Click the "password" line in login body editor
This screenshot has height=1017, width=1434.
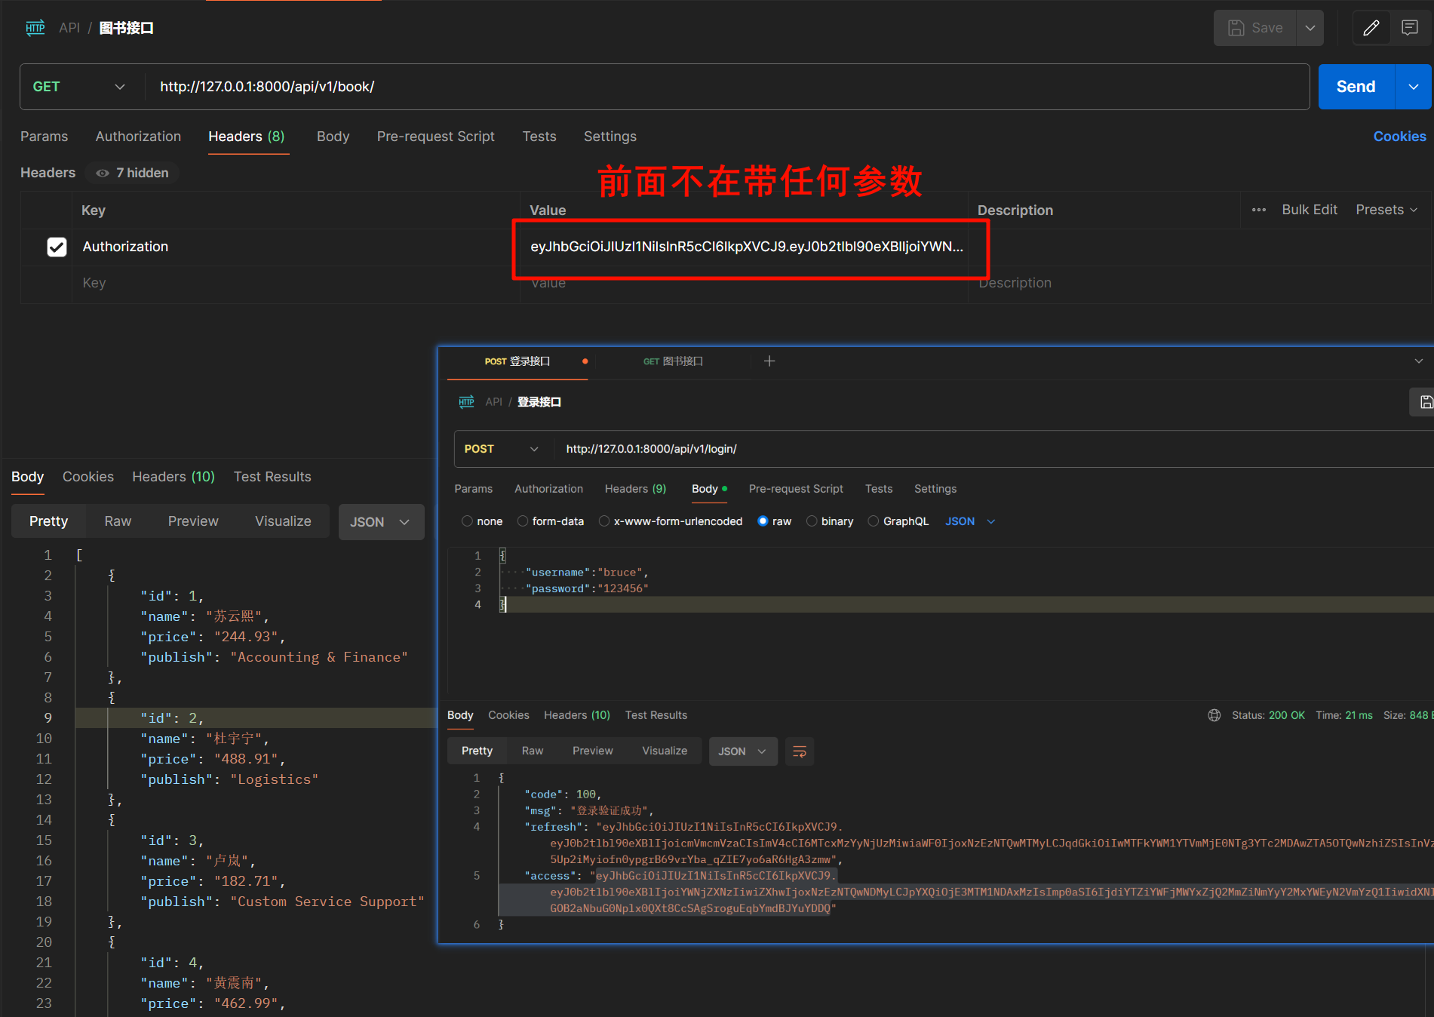pos(587,588)
